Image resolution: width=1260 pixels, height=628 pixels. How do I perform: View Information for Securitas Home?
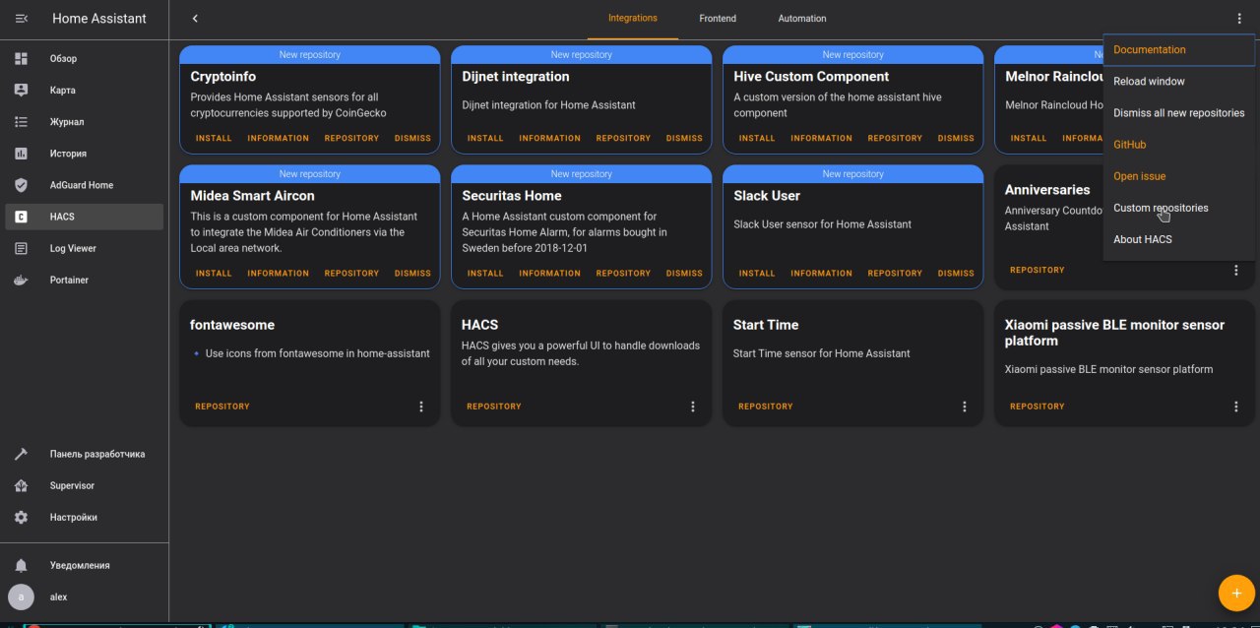(550, 274)
